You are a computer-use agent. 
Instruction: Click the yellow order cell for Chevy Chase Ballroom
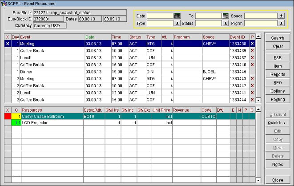coord(16,116)
